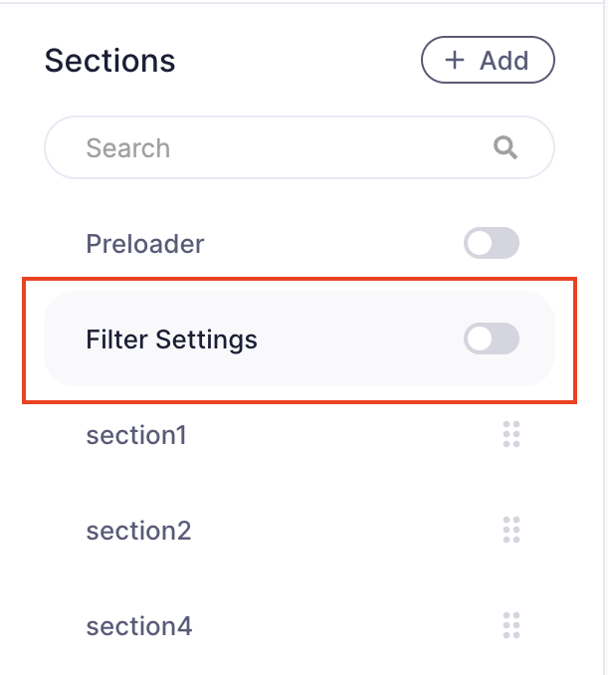The height and width of the screenshot is (675, 608).
Task: Click the magnifier icon in the search box
Action: pos(506,148)
